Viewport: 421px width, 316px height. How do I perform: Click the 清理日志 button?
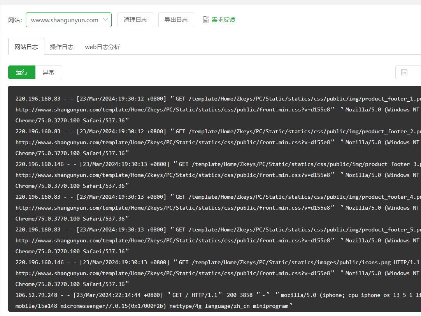pos(135,20)
